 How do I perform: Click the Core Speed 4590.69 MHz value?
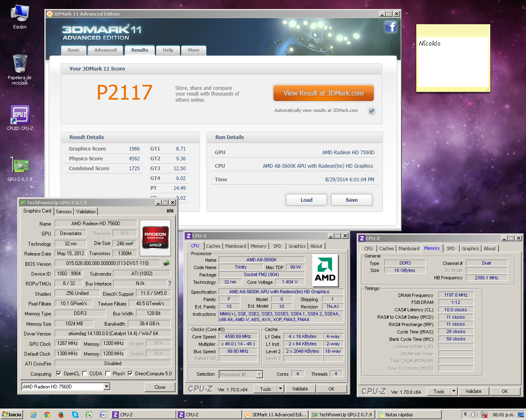(x=238, y=336)
